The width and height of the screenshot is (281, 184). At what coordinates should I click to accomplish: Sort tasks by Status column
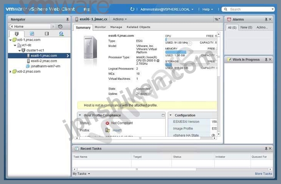coord(193,157)
